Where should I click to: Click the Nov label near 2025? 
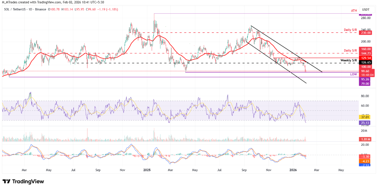click(123, 170)
